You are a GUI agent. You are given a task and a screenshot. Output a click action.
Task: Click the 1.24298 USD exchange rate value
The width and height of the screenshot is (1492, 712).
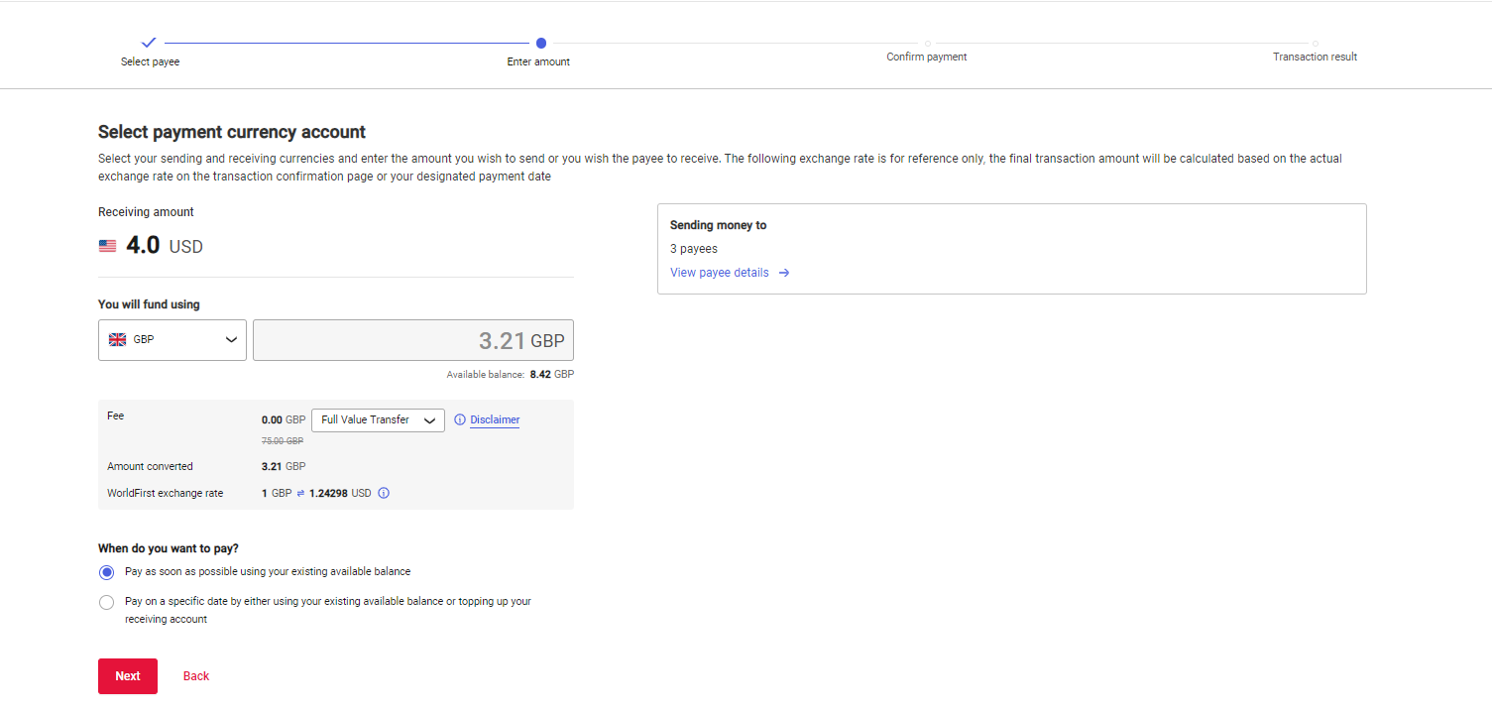tap(340, 493)
